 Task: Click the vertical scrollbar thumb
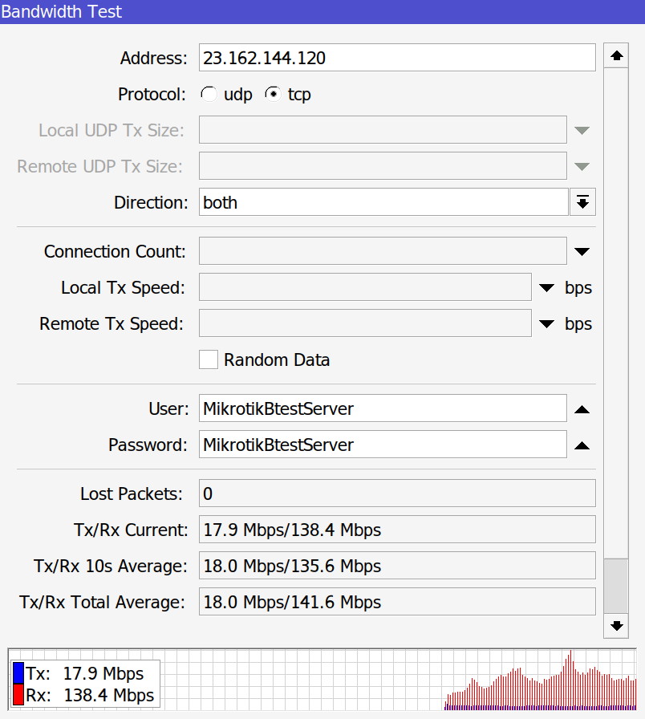click(616, 586)
